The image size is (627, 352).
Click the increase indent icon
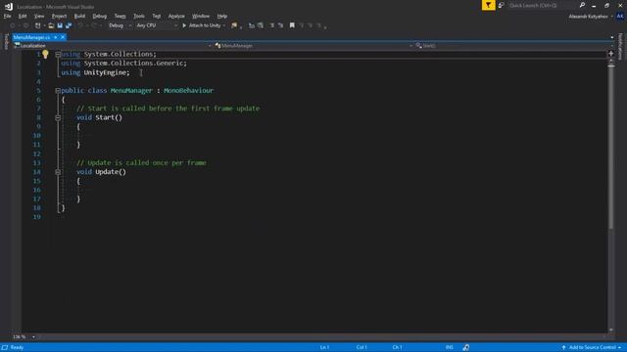281,25
